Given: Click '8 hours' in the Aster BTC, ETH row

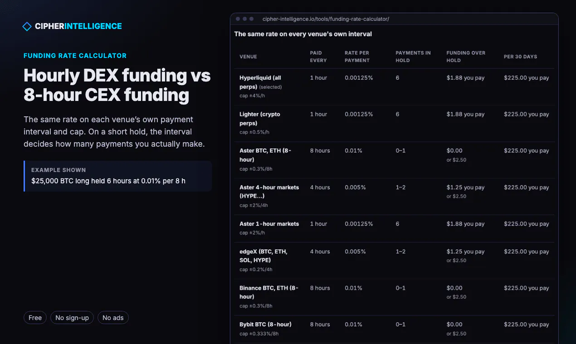Looking at the screenshot, I should (x=320, y=151).
